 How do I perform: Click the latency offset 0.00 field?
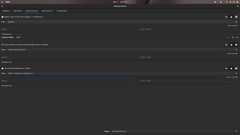point(120,37)
